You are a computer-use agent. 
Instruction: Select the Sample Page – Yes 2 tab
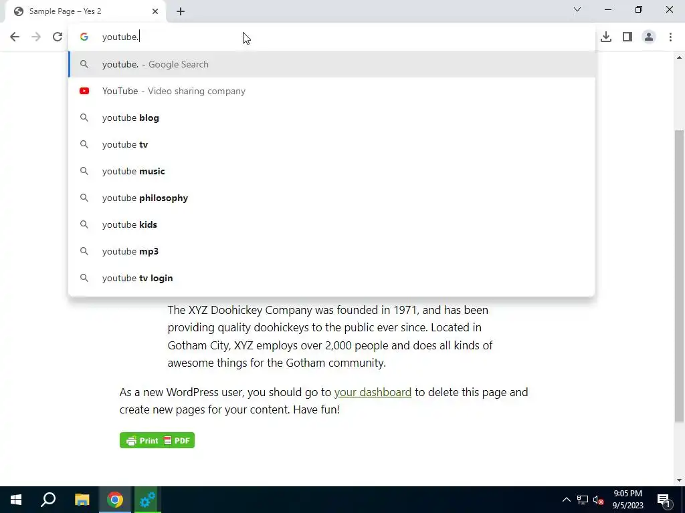(x=86, y=11)
